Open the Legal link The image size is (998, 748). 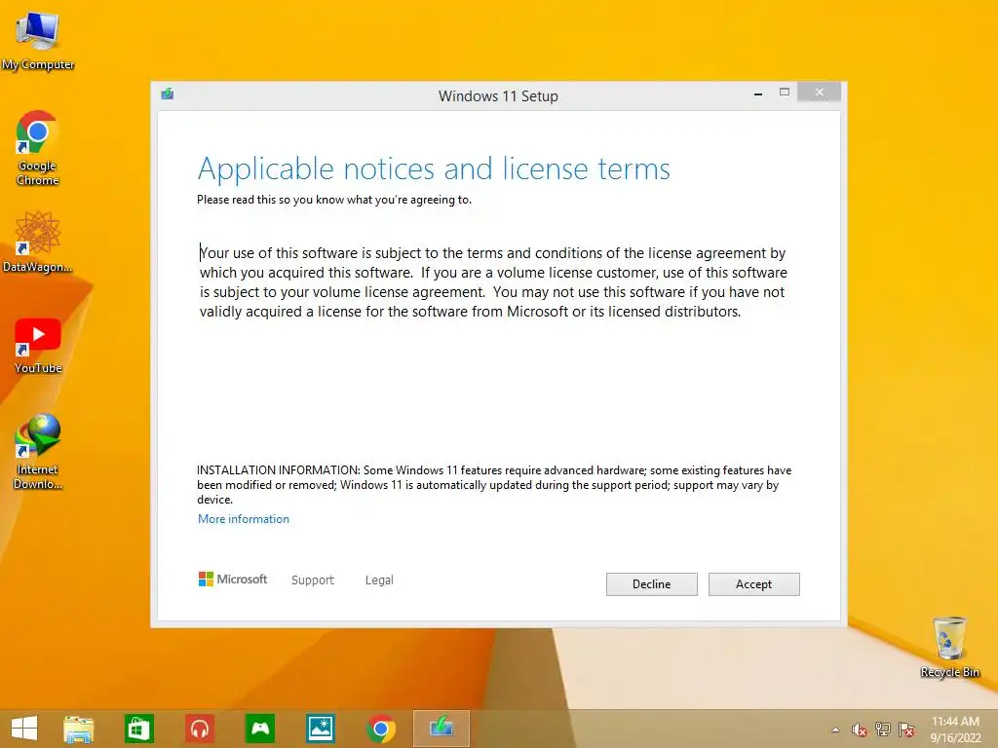pyautogui.click(x=379, y=580)
